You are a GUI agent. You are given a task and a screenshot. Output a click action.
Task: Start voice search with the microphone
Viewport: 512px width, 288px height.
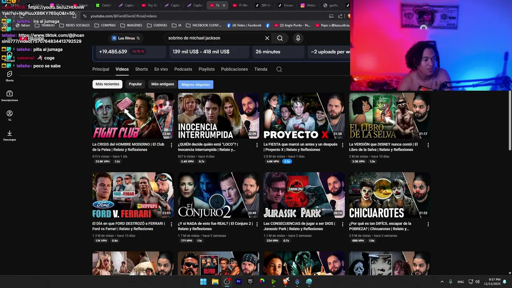298,38
